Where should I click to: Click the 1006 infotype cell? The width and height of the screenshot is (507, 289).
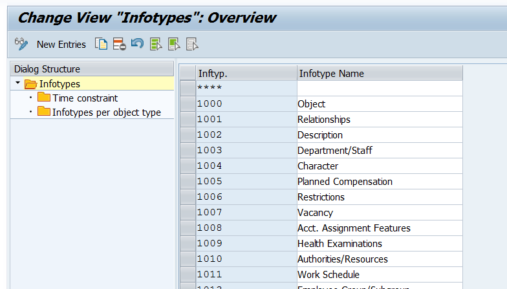point(247,197)
